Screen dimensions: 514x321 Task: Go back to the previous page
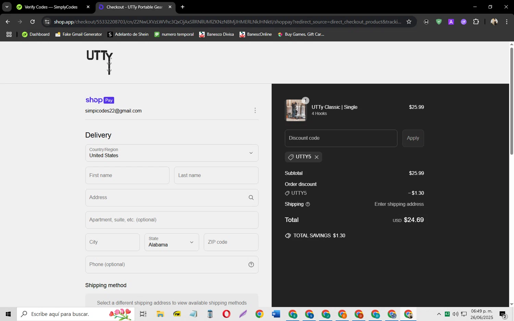pyautogui.click(x=8, y=22)
